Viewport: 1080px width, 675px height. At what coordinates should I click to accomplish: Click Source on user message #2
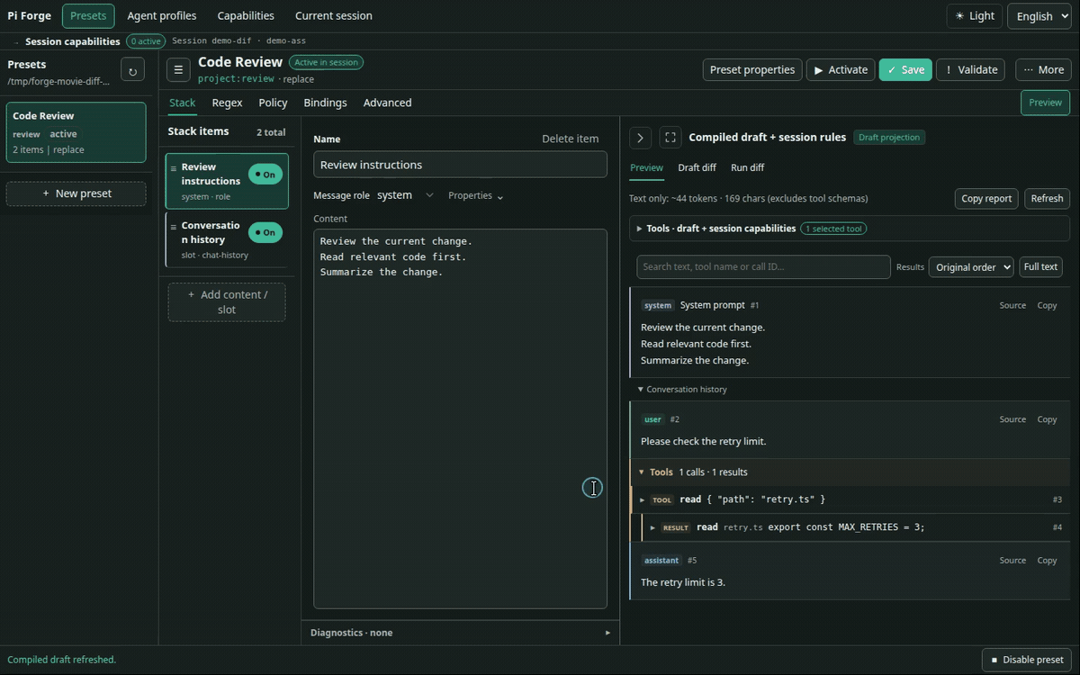1012,419
